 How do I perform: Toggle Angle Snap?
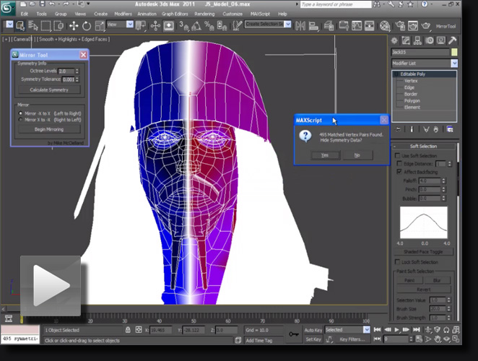pyautogui.click(x=196, y=26)
